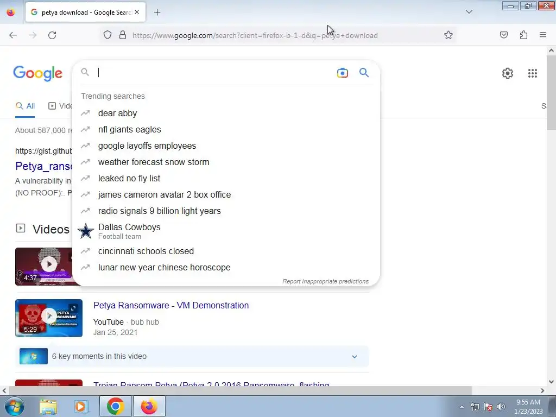This screenshot has width=556, height=417.
Task: Click the Firefox forward arrow button
Action: (x=33, y=35)
